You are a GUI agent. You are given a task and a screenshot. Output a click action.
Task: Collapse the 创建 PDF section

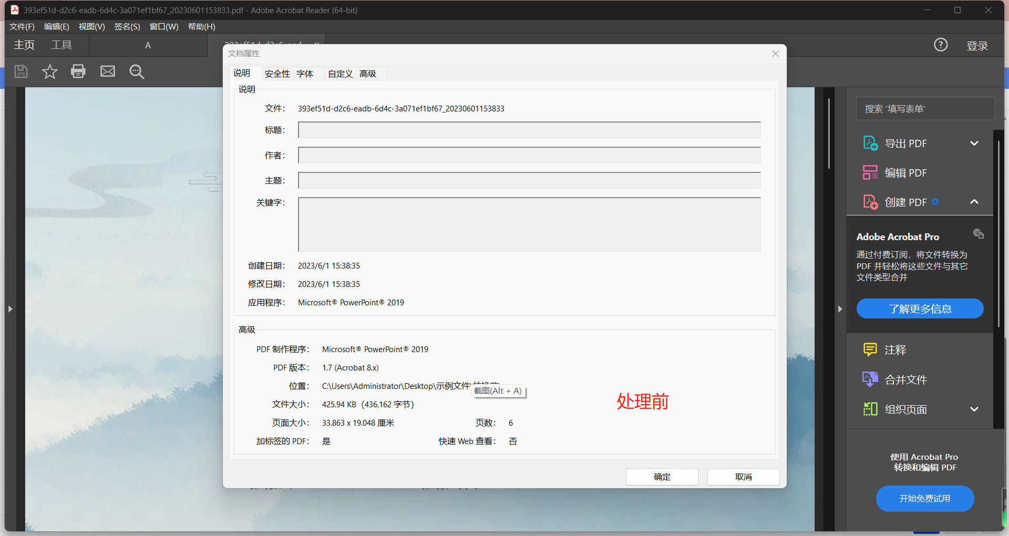974,202
